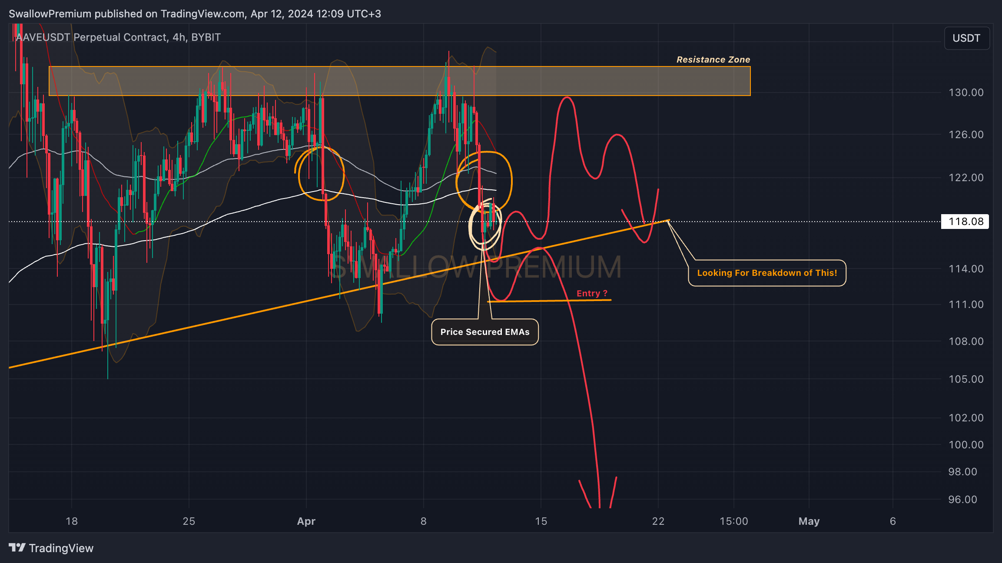This screenshot has width=1002, height=563.
Task: Click the 18 date label on time axis
Action: (72, 521)
